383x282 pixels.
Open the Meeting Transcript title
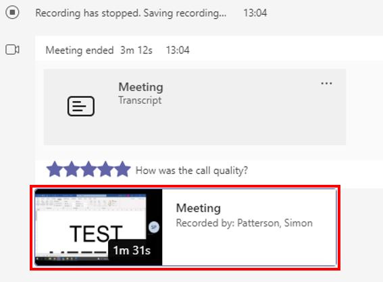pyautogui.click(x=141, y=87)
